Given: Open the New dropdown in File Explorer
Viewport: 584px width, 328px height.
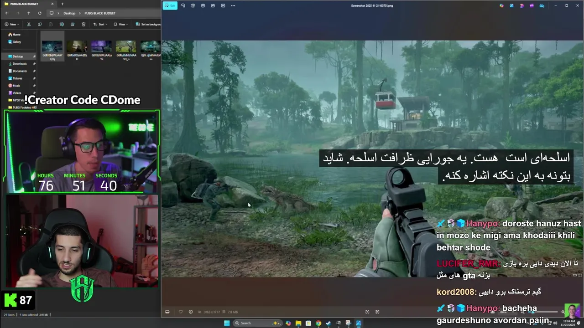Looking at the screenshot, I should pos(12,24).
